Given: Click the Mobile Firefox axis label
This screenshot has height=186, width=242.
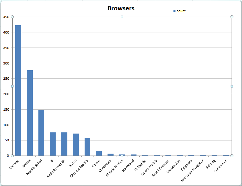Looking at the screenshot, I should 114,168.
